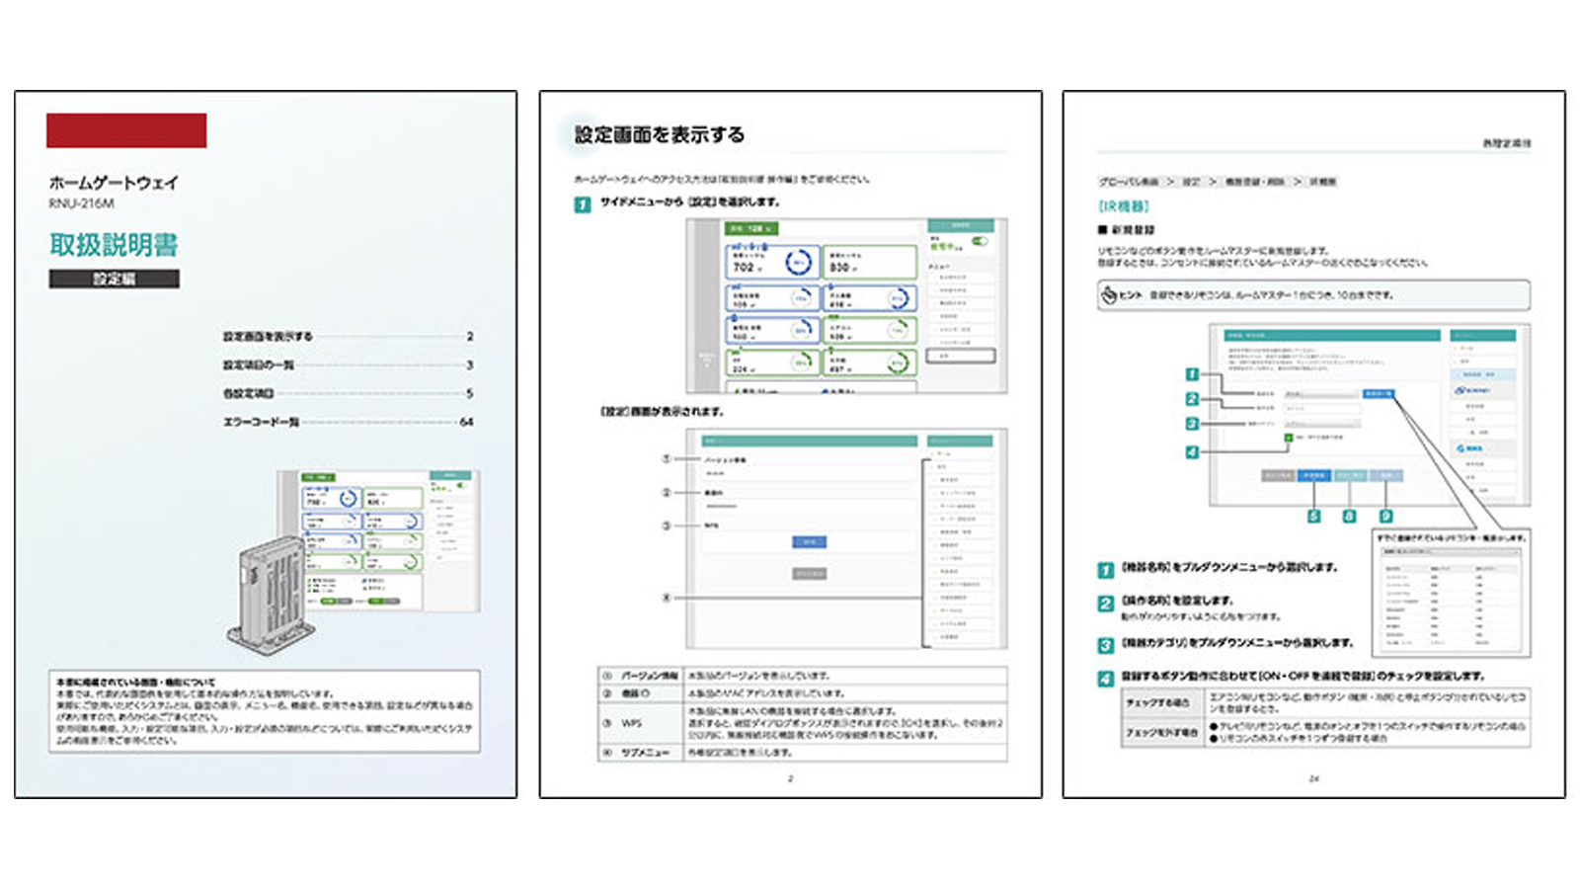Click the teal step 1 badge beside サイドメニューから

click(583, 204)
